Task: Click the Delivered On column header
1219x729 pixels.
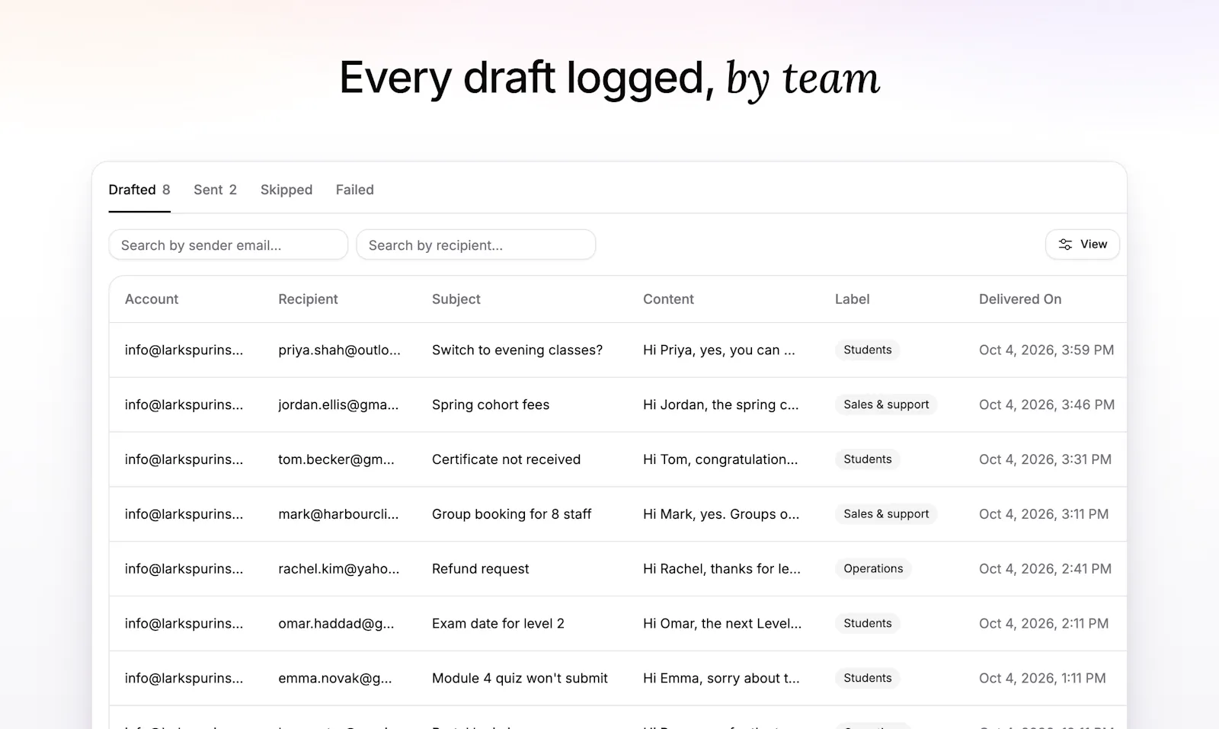Action: pos(1020,299)
